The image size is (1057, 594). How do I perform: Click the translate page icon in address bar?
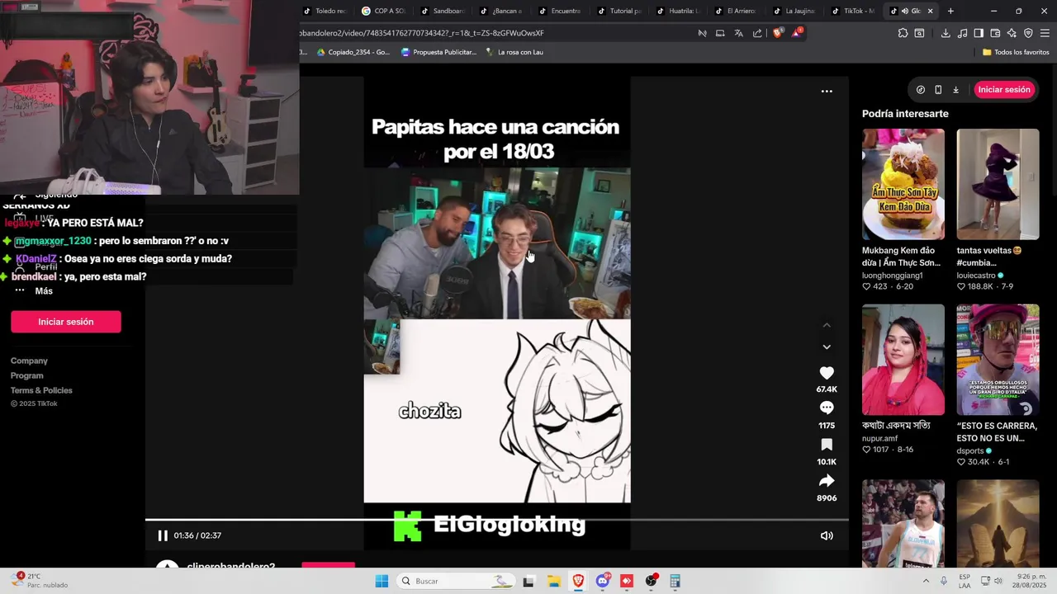tap(738, 33)
